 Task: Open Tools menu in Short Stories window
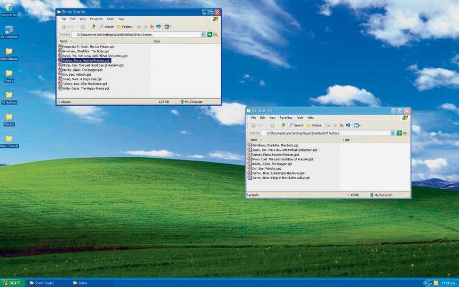[110, 19]
